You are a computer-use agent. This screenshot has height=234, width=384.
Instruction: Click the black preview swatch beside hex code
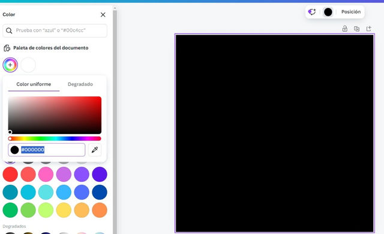pyautogui.click(x=14, y=150)
